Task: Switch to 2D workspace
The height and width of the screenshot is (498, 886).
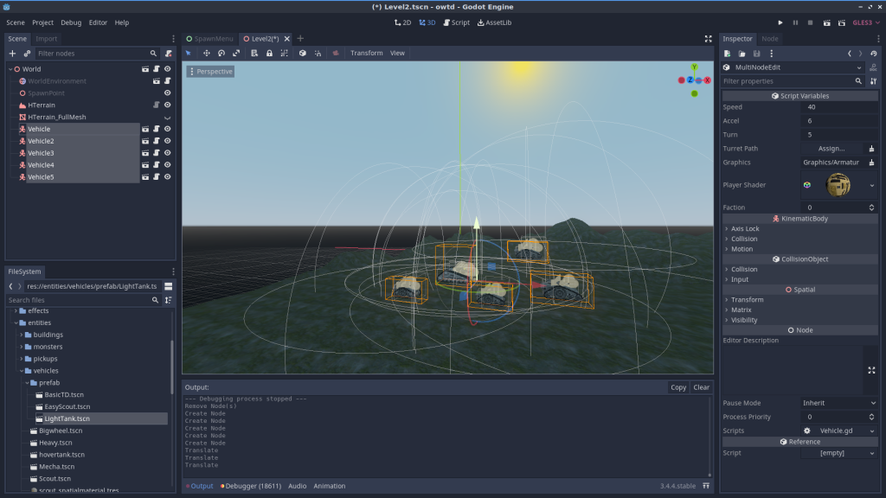Action: point(403,22)
